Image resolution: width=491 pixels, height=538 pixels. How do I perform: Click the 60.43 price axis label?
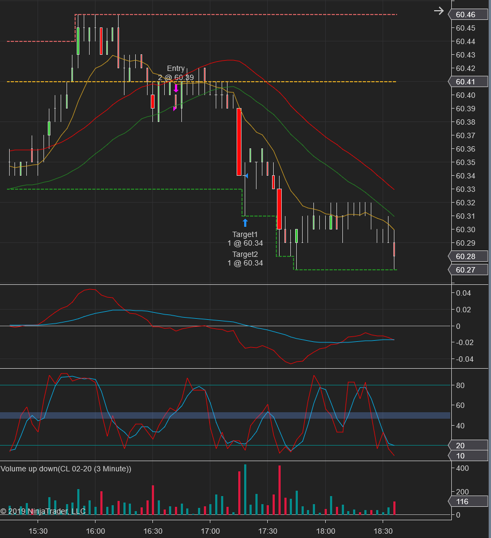[x=465, y=55]
